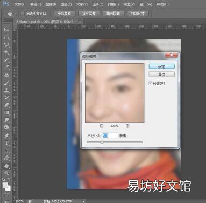Select the Gradient tool
The width and height of the screenshot is (206, 203).
[x=6, y=113]
